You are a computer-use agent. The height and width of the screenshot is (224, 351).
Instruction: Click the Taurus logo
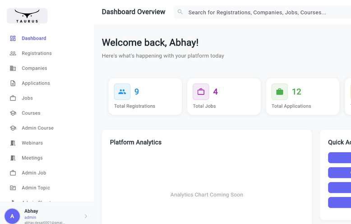(27, 15)
